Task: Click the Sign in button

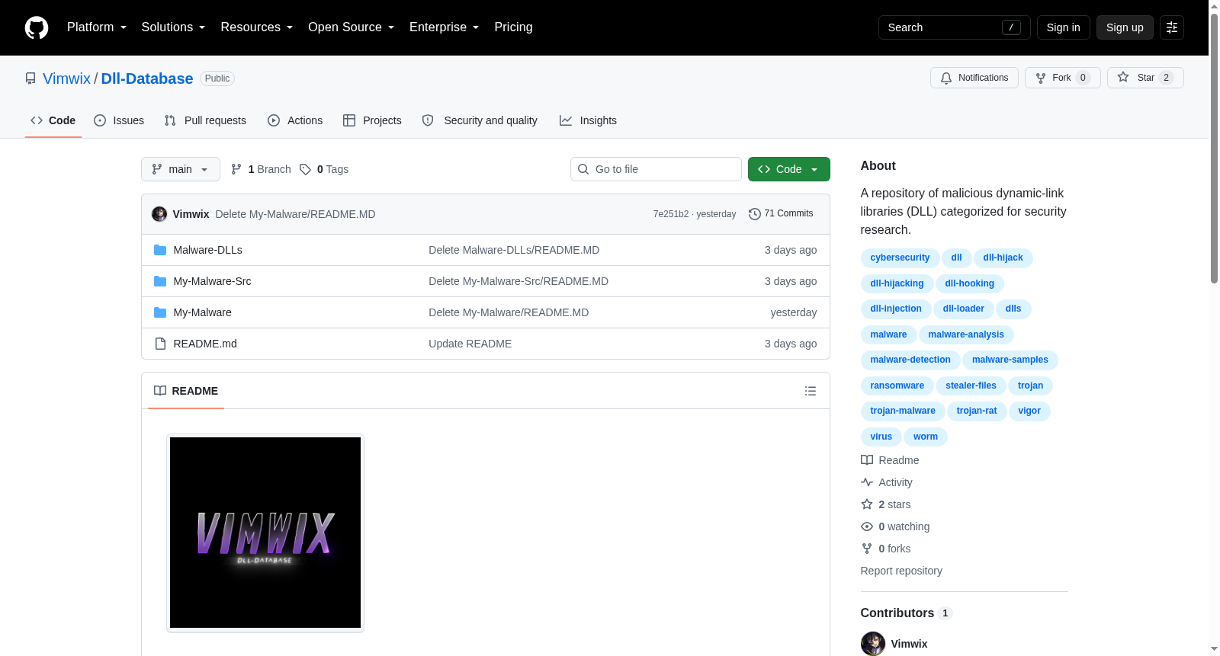Action: coord(1063,27)
